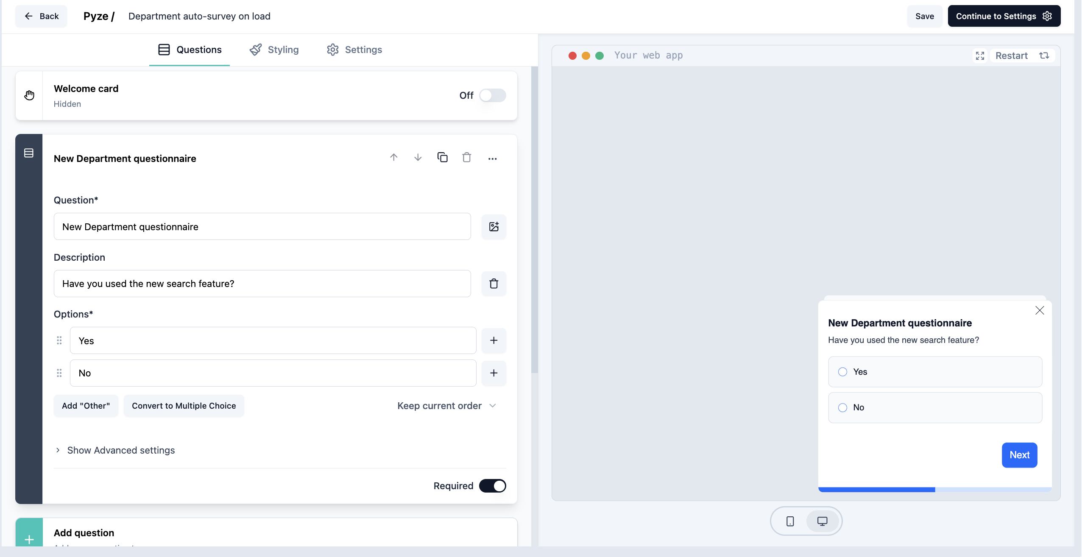Click the gear icon on Continue button
Image resolution: width=1082 pixels, height=557 pixels.
(1047, 16)
